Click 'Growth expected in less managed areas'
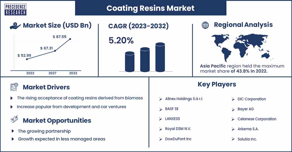Image resolution: width=292 pixels, height=152 pixels. coord(62,139)
